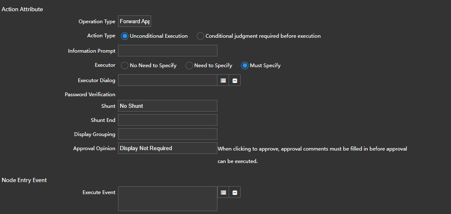Select the Unconditional Execution radio button
The image size is (451, 214).
125,36
